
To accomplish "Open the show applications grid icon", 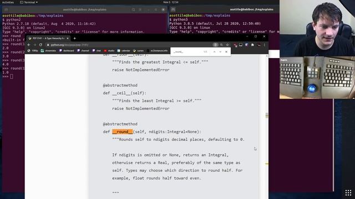I will (348, 193).
